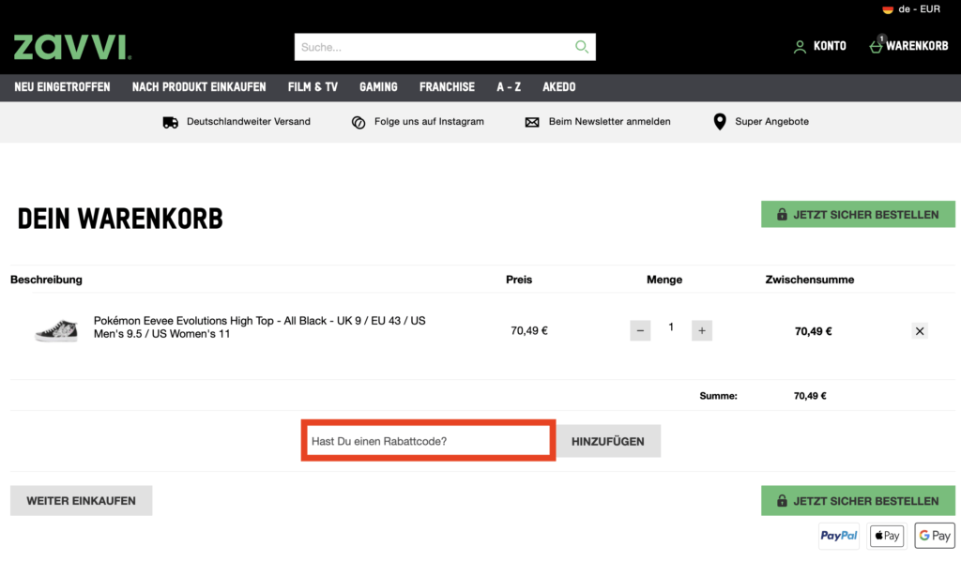Click the PayPal payment icon
The image size is (961, 577).
839,536
